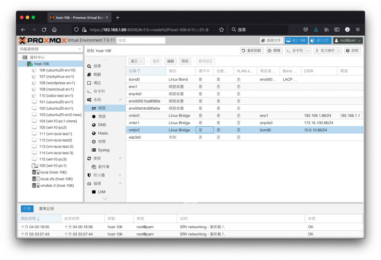Go back with the browser back arrow
The image size is (381, 260).
(23, 30)
